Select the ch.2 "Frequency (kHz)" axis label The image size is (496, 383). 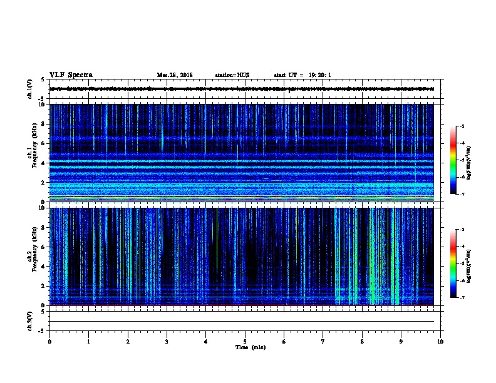34,249
